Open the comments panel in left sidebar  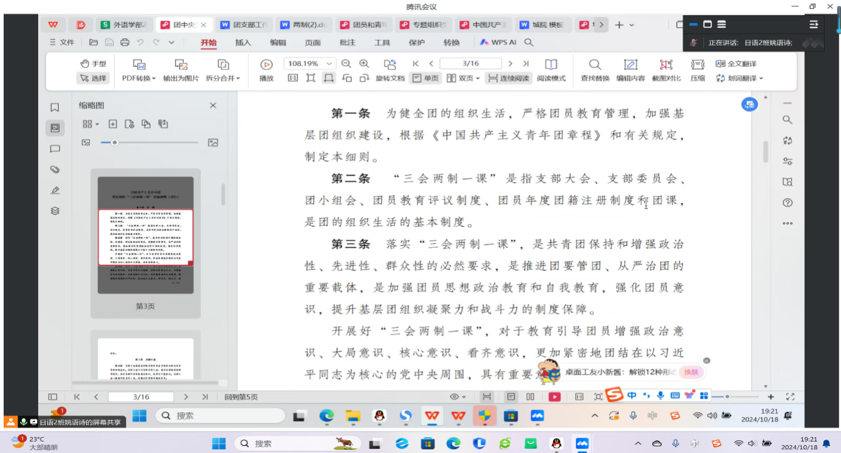pyautogui.click(x=55, y=149)
